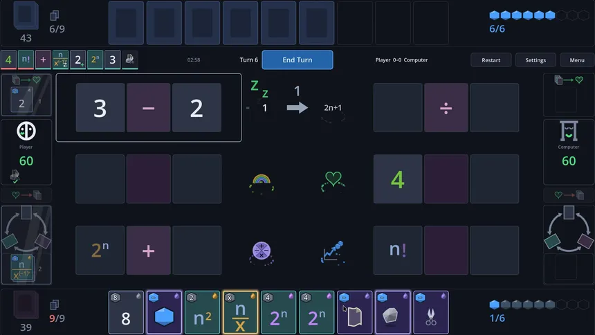Click the green heart heal icon
This screenshot has width=595, height=335.
(333, 180)
